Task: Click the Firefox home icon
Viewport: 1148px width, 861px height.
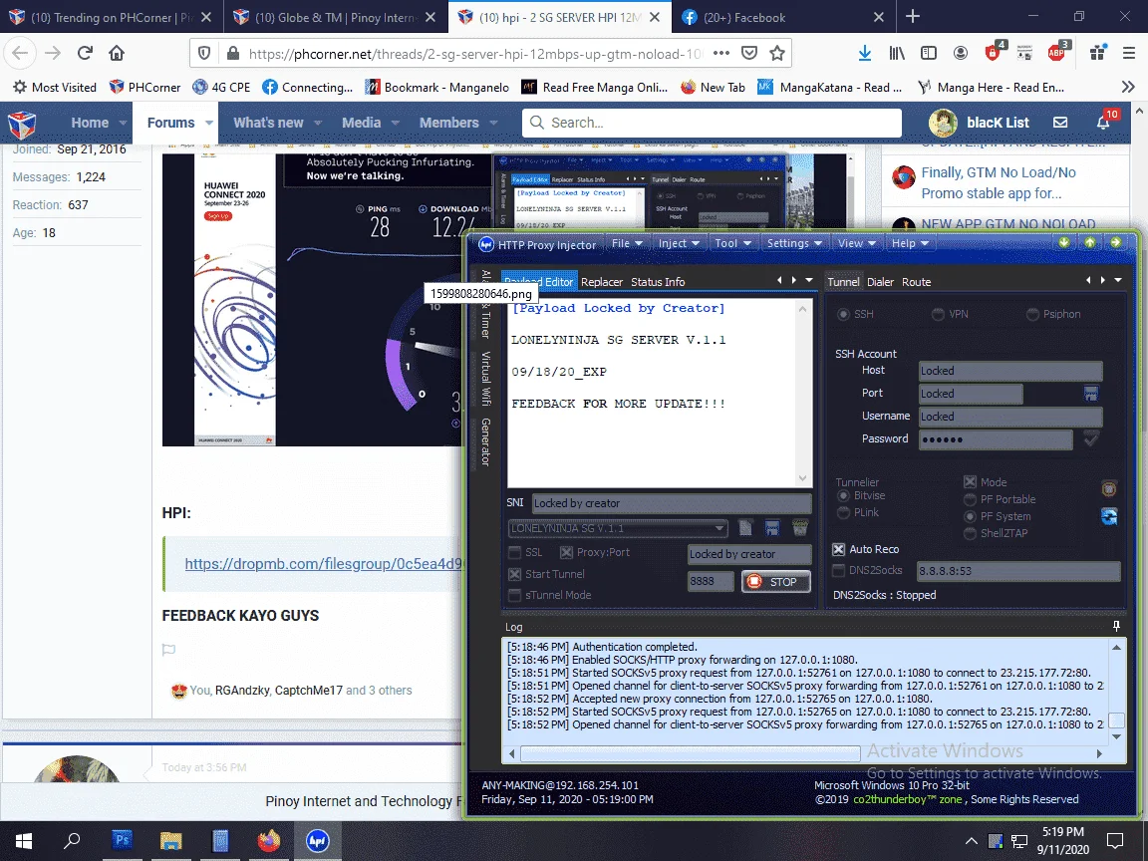Action: pos(117,53)
